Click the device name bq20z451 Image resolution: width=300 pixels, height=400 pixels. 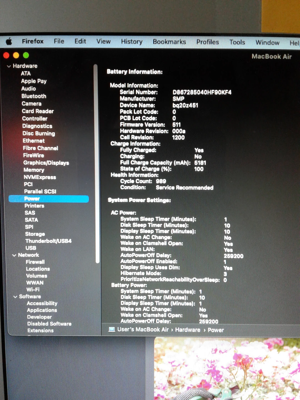coord(185,105)
